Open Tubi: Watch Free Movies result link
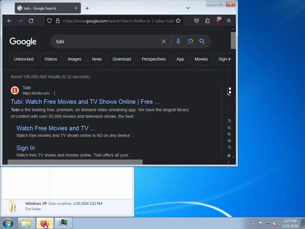 [x=85, y=102]
